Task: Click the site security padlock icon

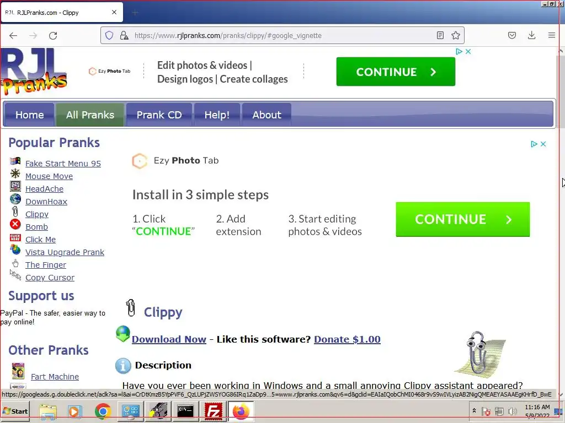Action: pyautogui.click(x=124, y=35)
